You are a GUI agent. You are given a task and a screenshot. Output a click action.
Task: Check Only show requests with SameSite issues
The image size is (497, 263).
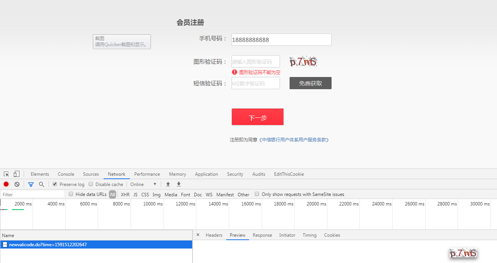[x=257, y=194]
